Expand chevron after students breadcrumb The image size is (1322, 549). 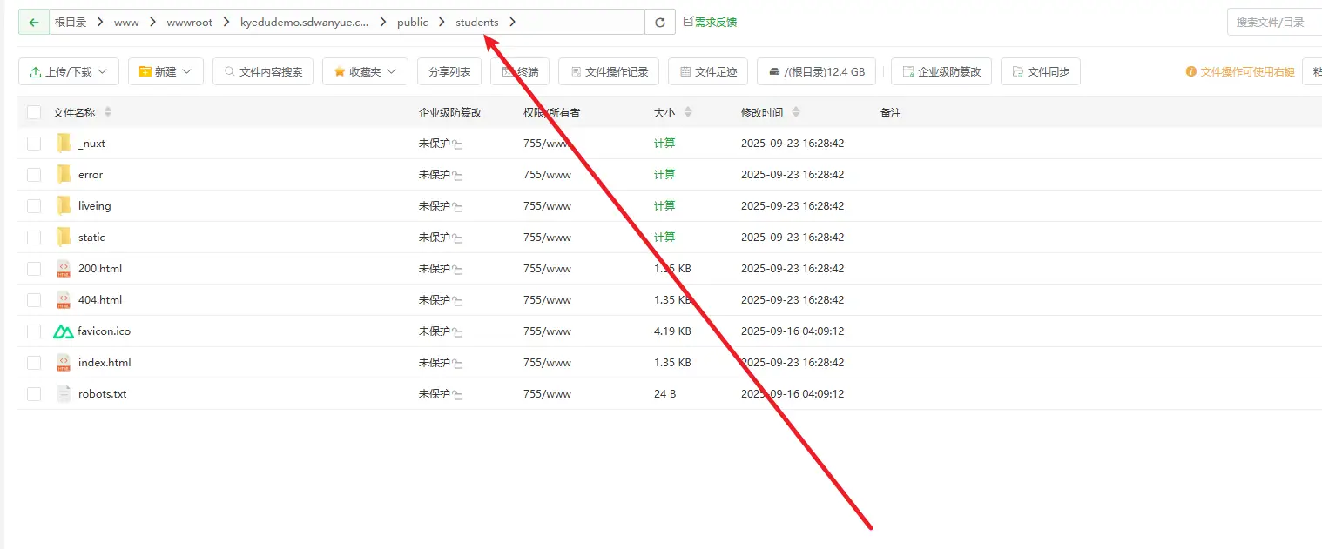(x=513, y=23)
